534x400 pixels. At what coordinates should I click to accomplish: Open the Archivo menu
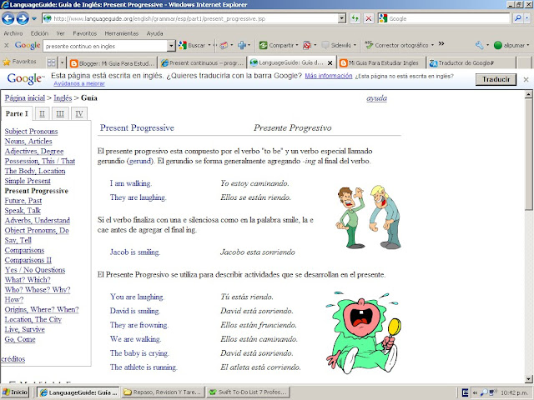coord(13,33)
